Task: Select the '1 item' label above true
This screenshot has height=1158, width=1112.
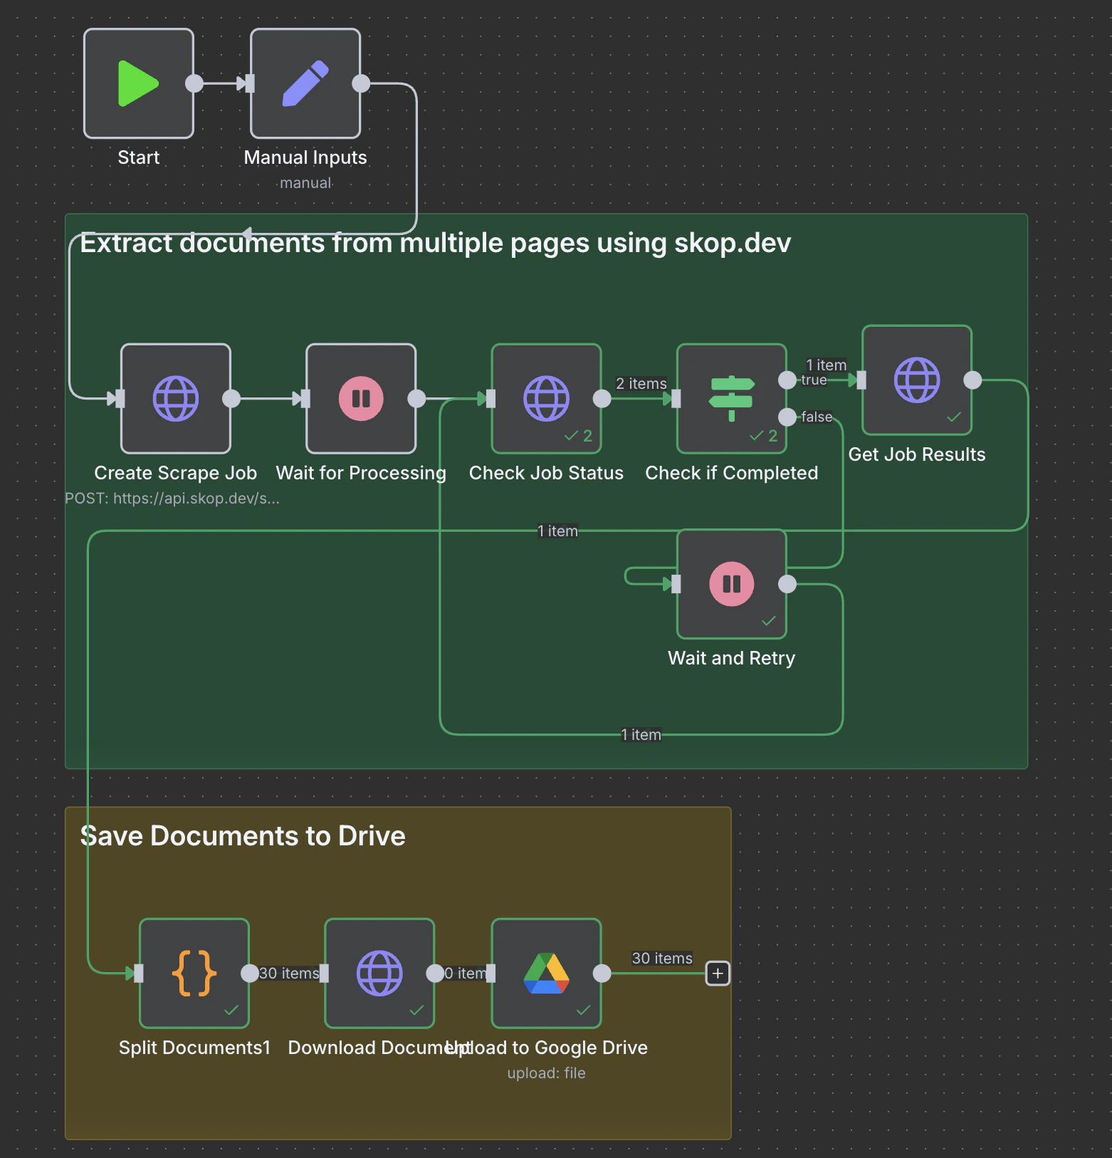Action: [826, 365]
